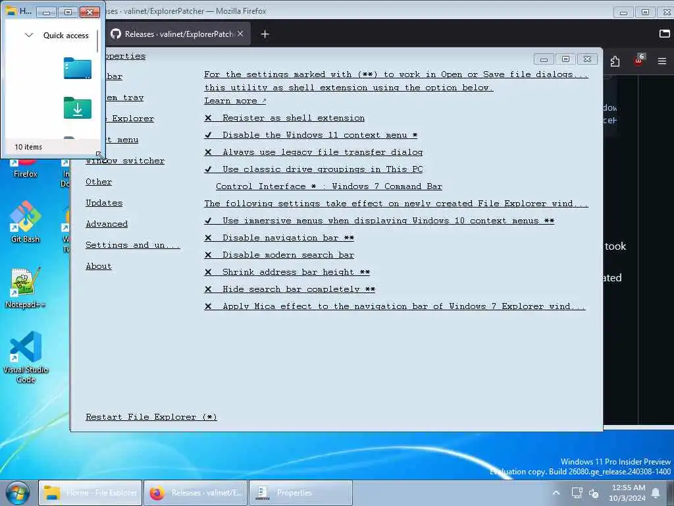
Task: Open the notifications bell icon
Action: point(656,493)
